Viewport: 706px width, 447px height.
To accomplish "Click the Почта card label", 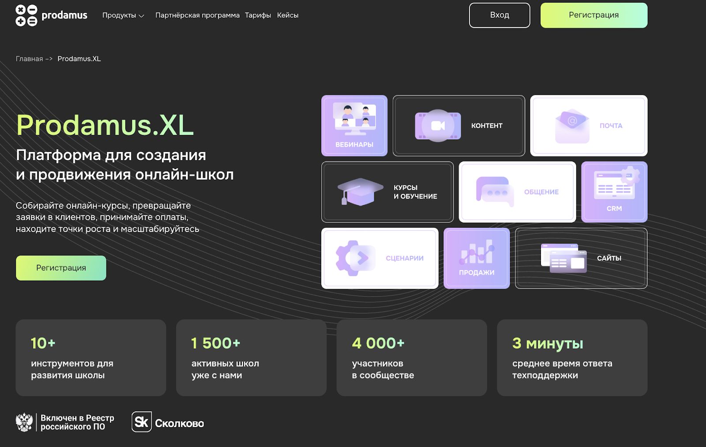I will 611,126.
